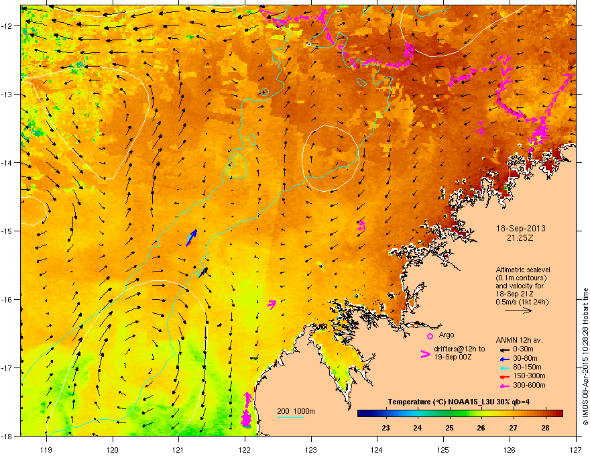The height and width of the screenshot is (456, 590).
Task: Click the 'Argo' legend label
Action: click(x=447, y=335)
